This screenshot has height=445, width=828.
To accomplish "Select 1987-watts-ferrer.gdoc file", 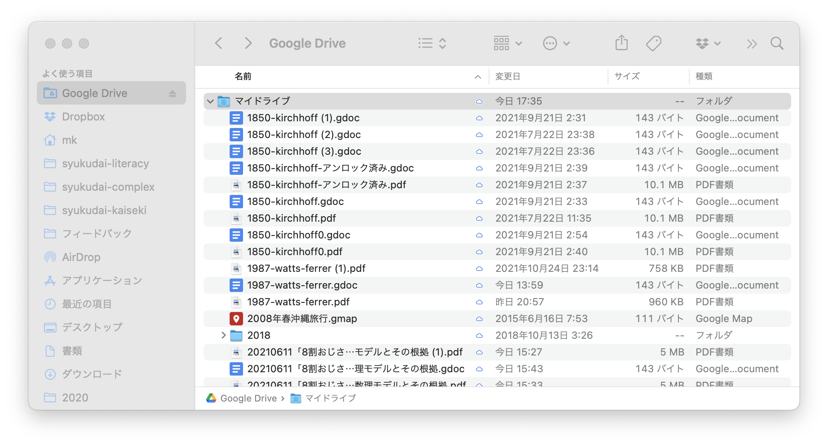I will [497, 285].
